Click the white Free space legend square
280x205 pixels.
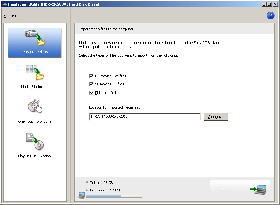[x=87, y=190]
